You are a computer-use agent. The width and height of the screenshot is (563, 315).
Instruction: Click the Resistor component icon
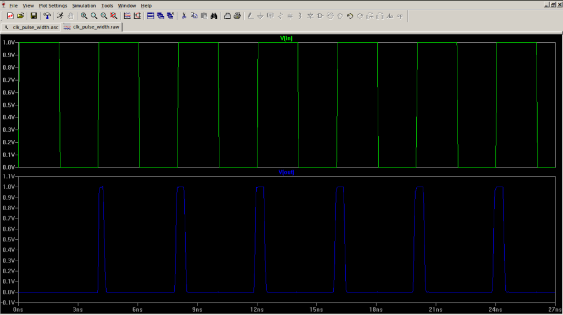(x=280, y=16)
